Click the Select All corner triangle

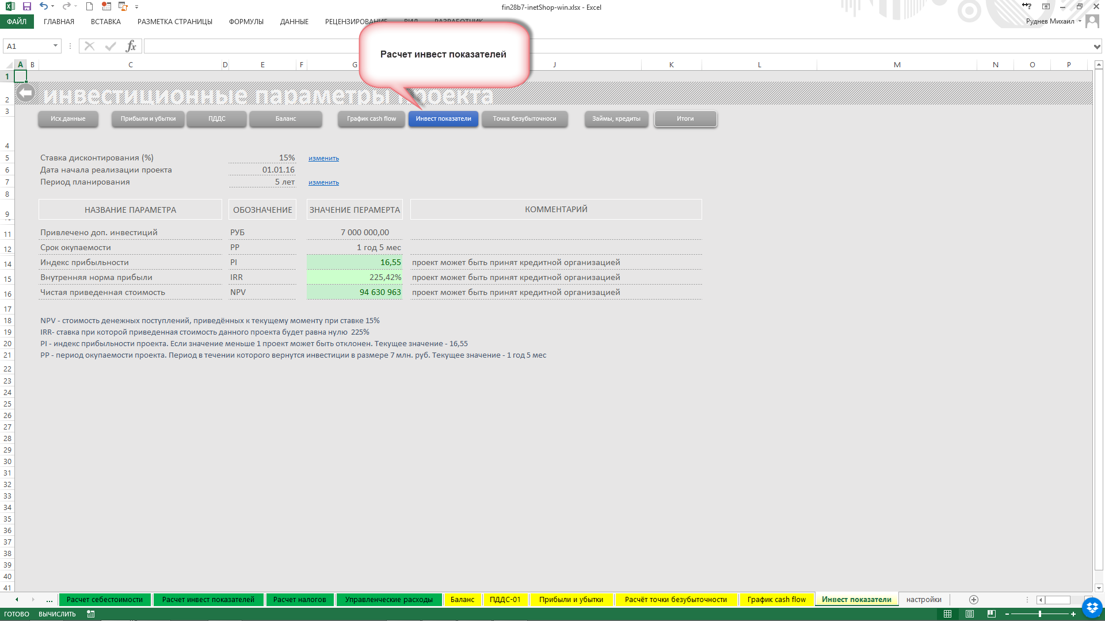tap(8, 65)
